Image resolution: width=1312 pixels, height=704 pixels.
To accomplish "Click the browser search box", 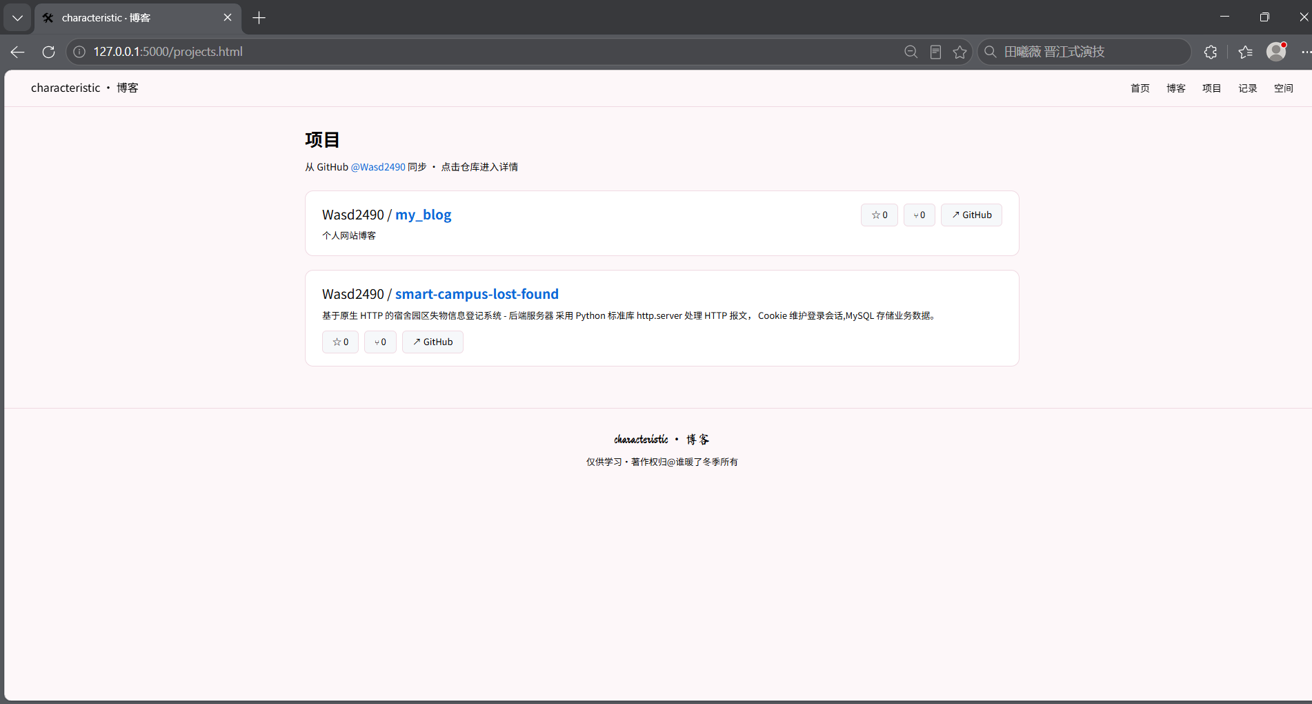I will [x=1084, y=52].
